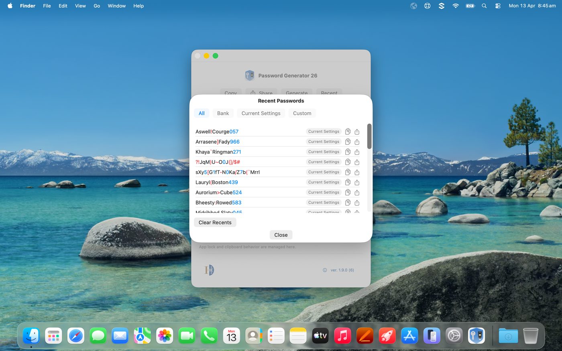
Task: Open the Window menu
Action: tap(117, 6)
